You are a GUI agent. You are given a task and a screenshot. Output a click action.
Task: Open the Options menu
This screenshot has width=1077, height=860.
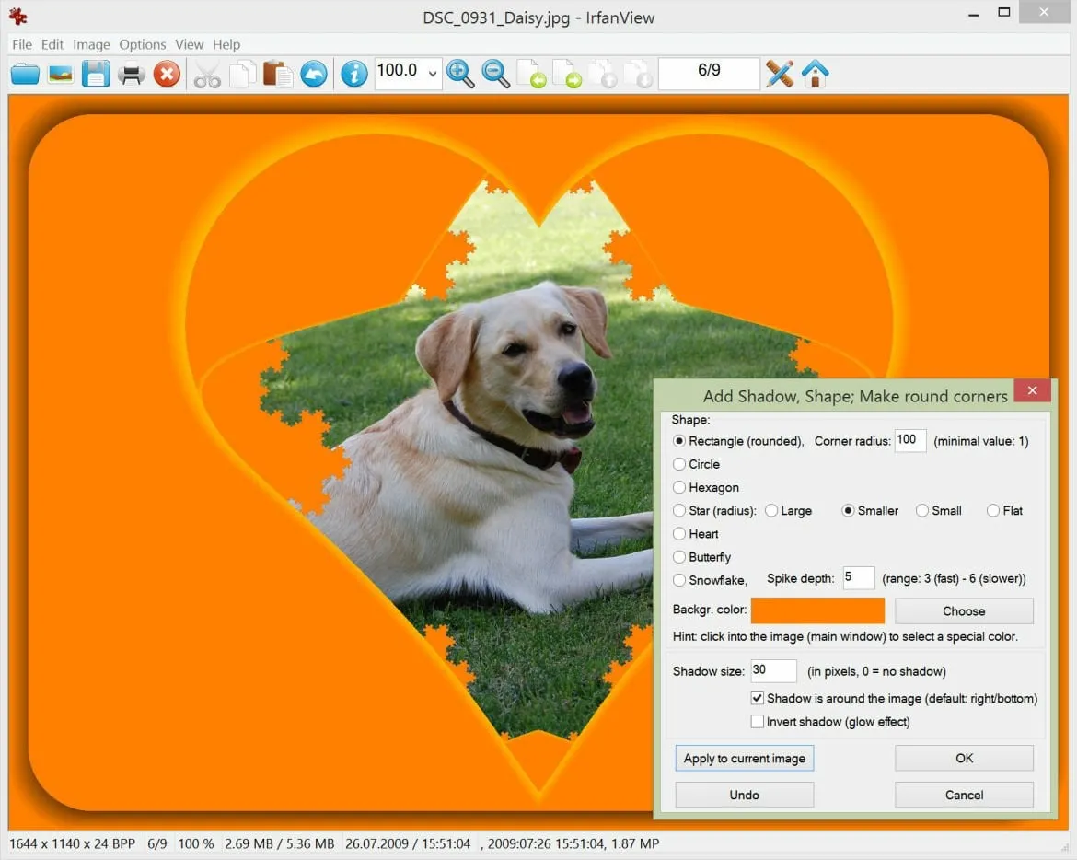tap(143, 44)
